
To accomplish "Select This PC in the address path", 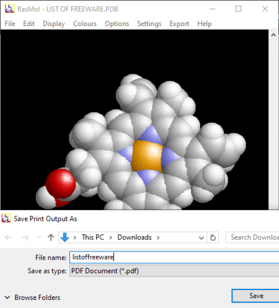I will [x=93, y=237].
